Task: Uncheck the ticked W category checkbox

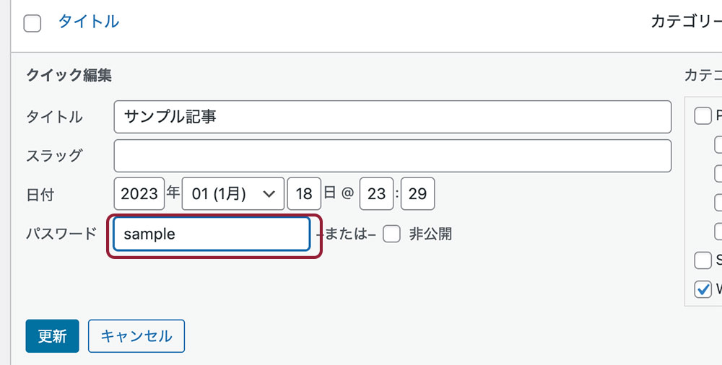Action: point(702,289)
